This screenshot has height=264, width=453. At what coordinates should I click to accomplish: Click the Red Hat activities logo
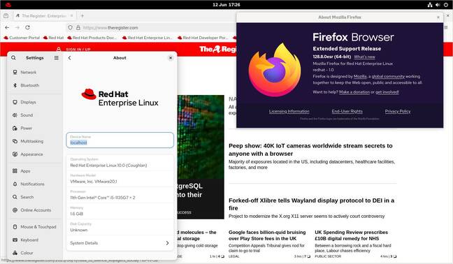click(x=8, y=5)
